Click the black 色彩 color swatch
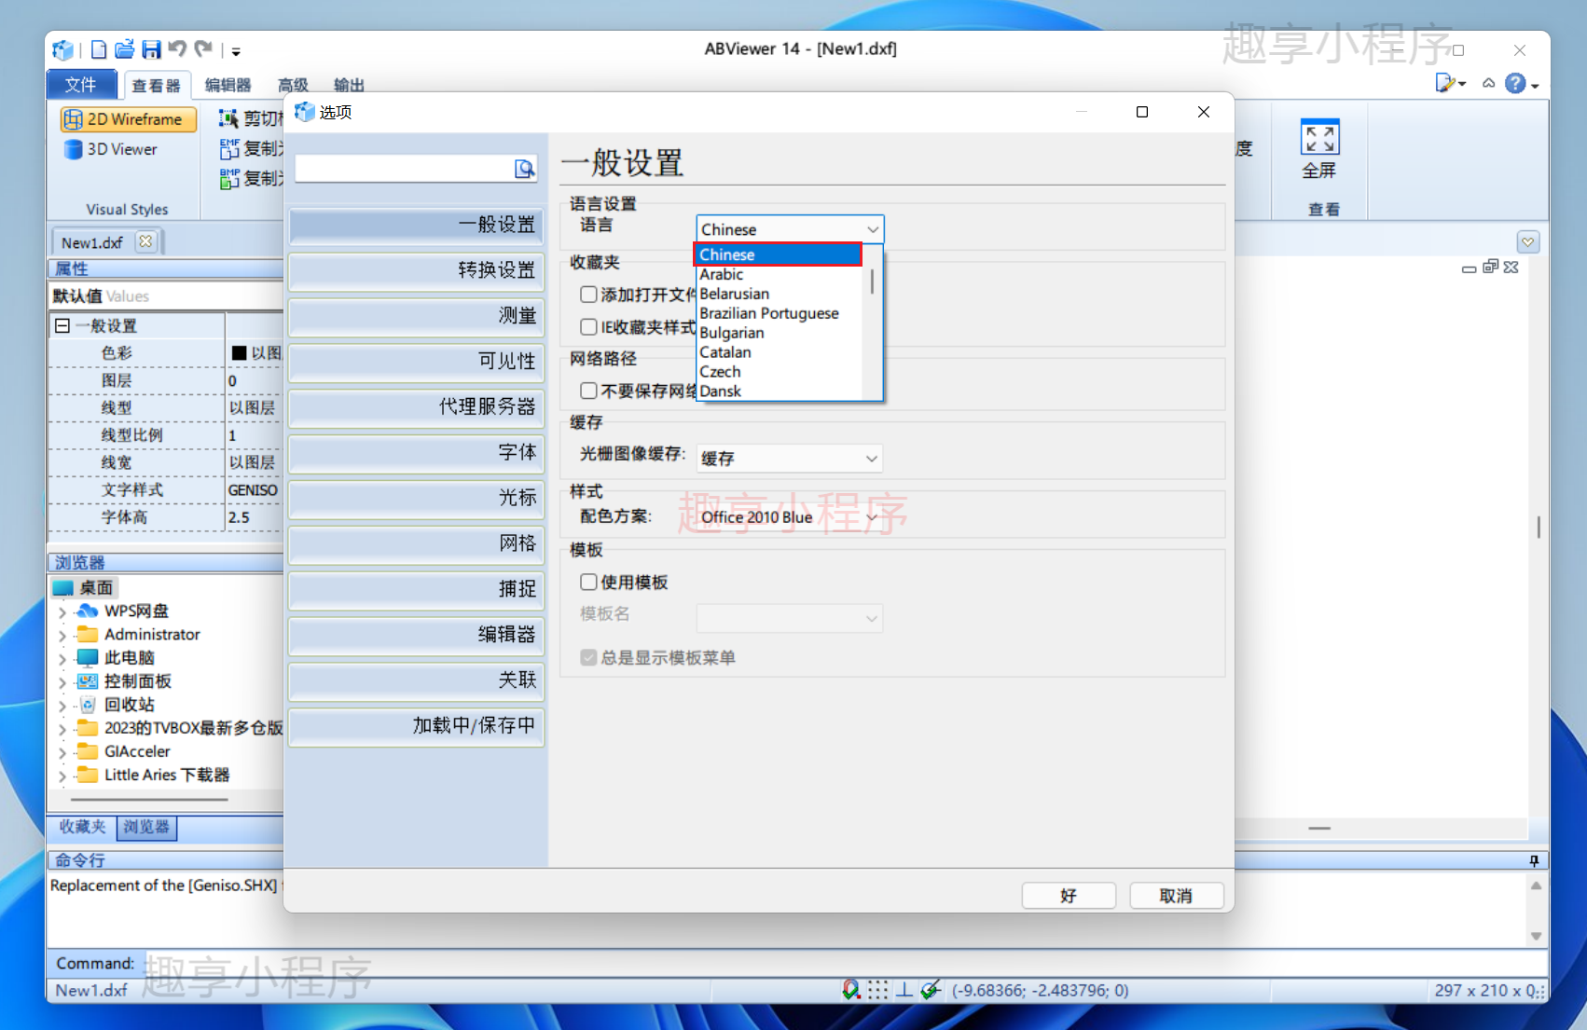The width and height of the screenshot is (1587, 1030). [239, 352]
